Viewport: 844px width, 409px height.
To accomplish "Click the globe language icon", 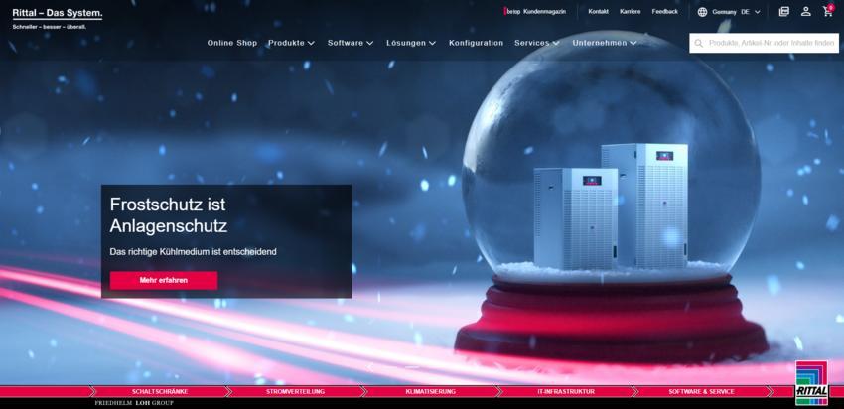I will pos(702,12).
